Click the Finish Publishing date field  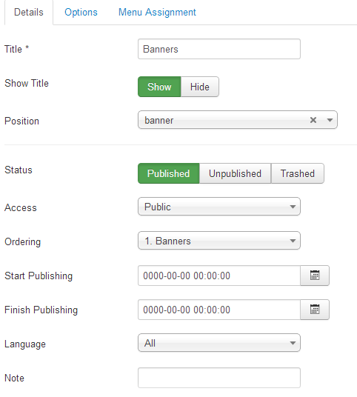[219, 310]
